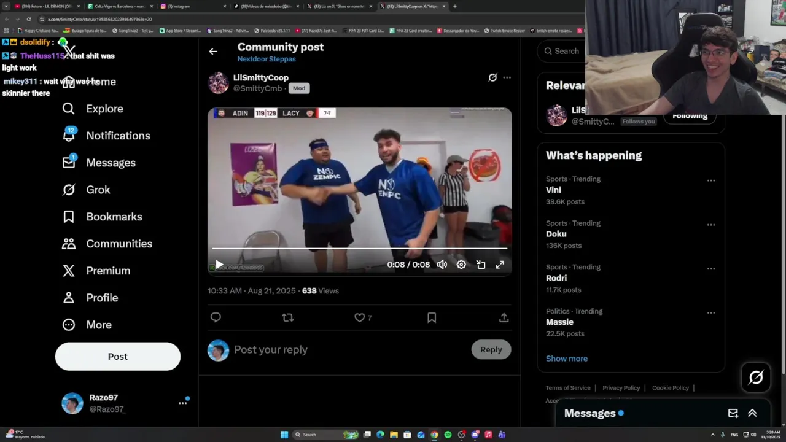Screen dimensions: 786x442
Task: Repost using the retweet icon
Action: point(287,317)
